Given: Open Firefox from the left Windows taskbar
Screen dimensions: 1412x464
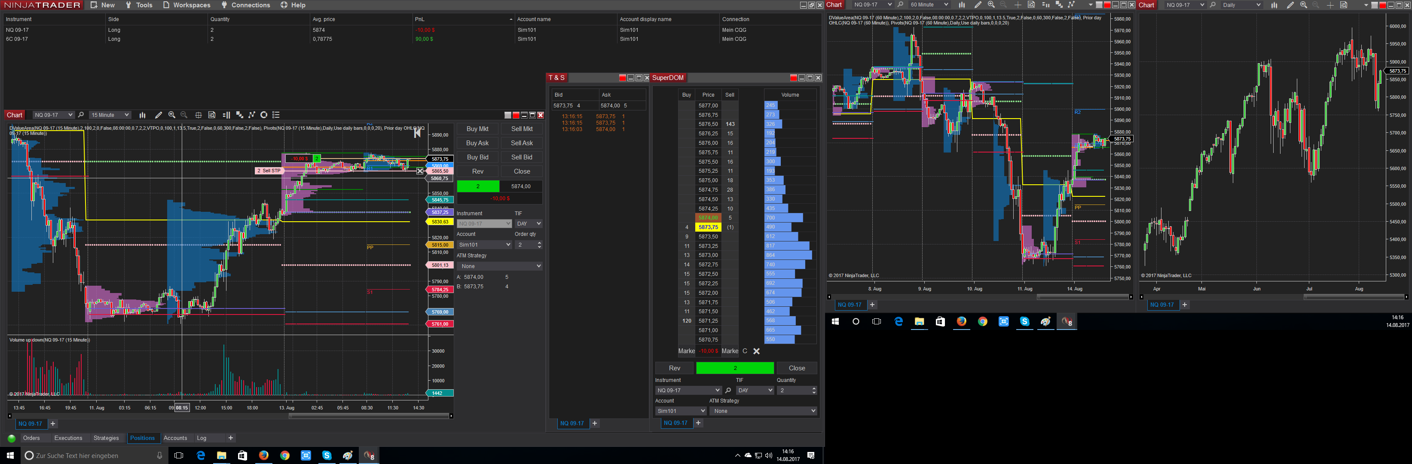Looking at the screenshot, I should tap(264, 455).
